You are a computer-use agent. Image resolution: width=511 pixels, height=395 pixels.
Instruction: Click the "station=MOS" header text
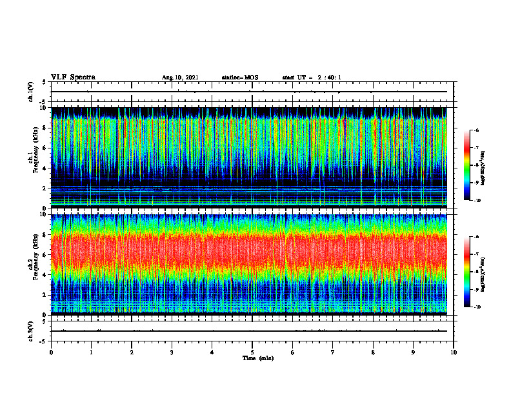coord(240,77)
